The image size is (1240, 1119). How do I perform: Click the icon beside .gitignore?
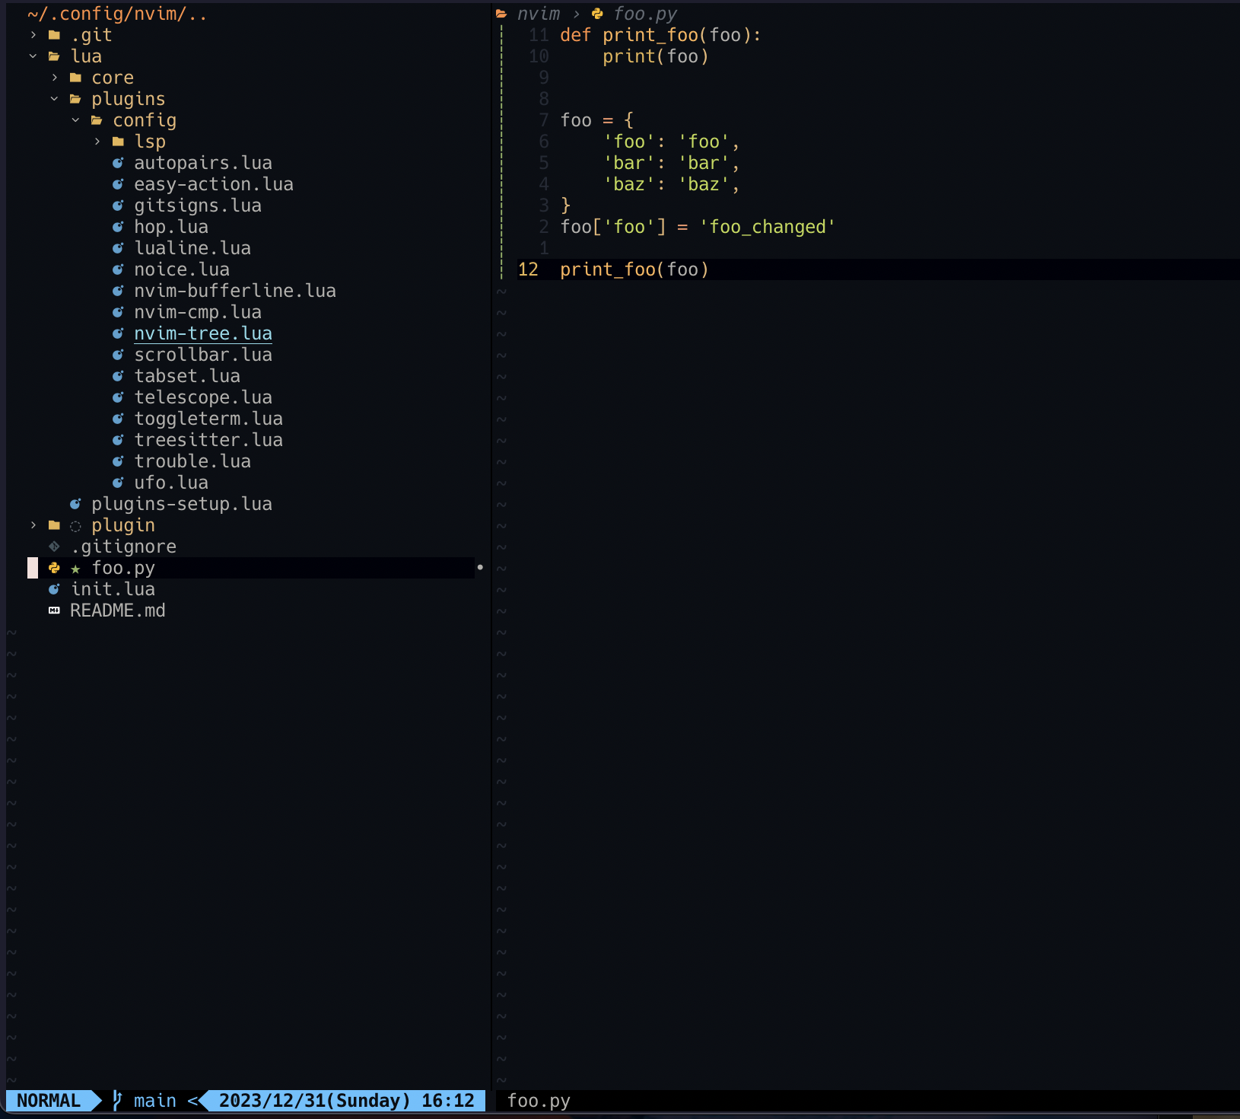pyautogui.click(x=54, y=546)
